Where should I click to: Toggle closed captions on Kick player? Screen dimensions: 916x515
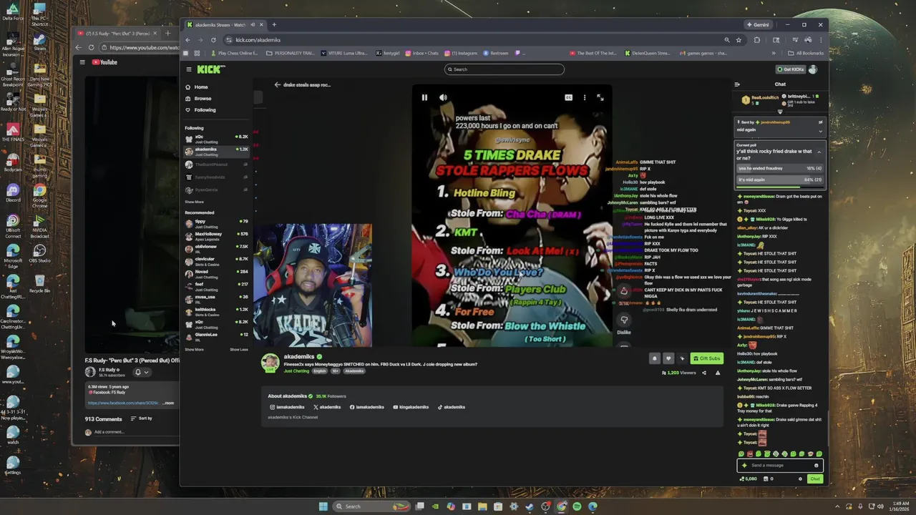click(x=568, y=97)
